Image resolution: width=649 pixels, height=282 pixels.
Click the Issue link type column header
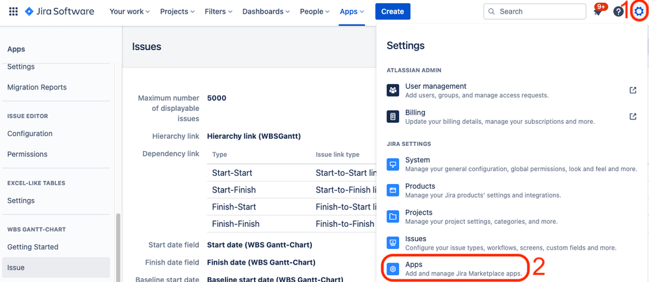[337, 154]
